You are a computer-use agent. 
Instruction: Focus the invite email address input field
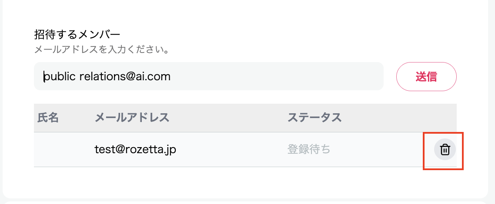click(x=208, y=76)
